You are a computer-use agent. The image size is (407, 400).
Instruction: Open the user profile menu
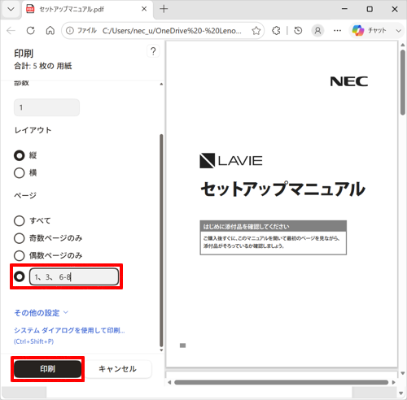pyautogui.click(x=317, y=31)
